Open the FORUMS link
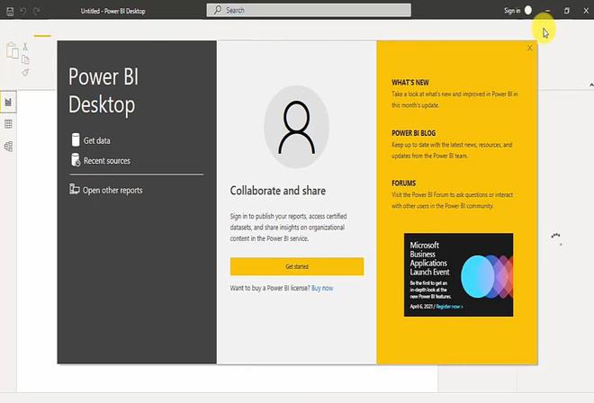The height and width of the screenshot is (403, 594). (x=404, y=184)
